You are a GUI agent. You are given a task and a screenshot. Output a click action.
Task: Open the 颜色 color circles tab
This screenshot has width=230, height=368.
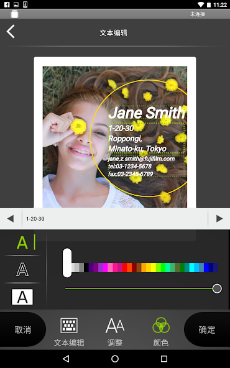tap(161, 325)
